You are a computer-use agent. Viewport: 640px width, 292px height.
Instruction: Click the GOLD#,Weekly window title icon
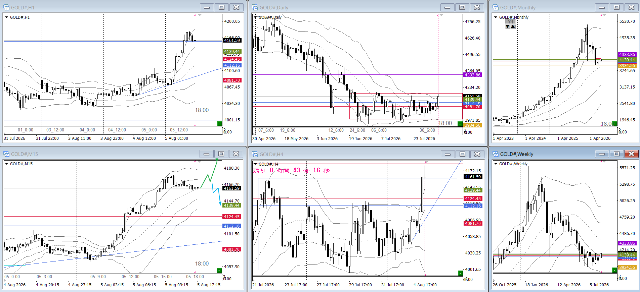496,154
